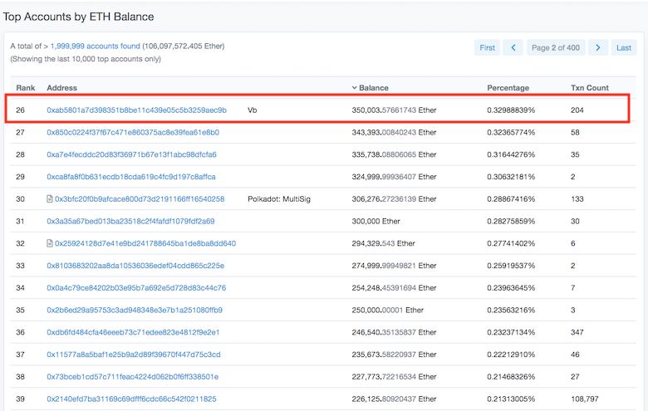Select balance 350,003.57661743 Ether
Screen dimensions: 648x411
pyautogui.click(x=394, y=110)
